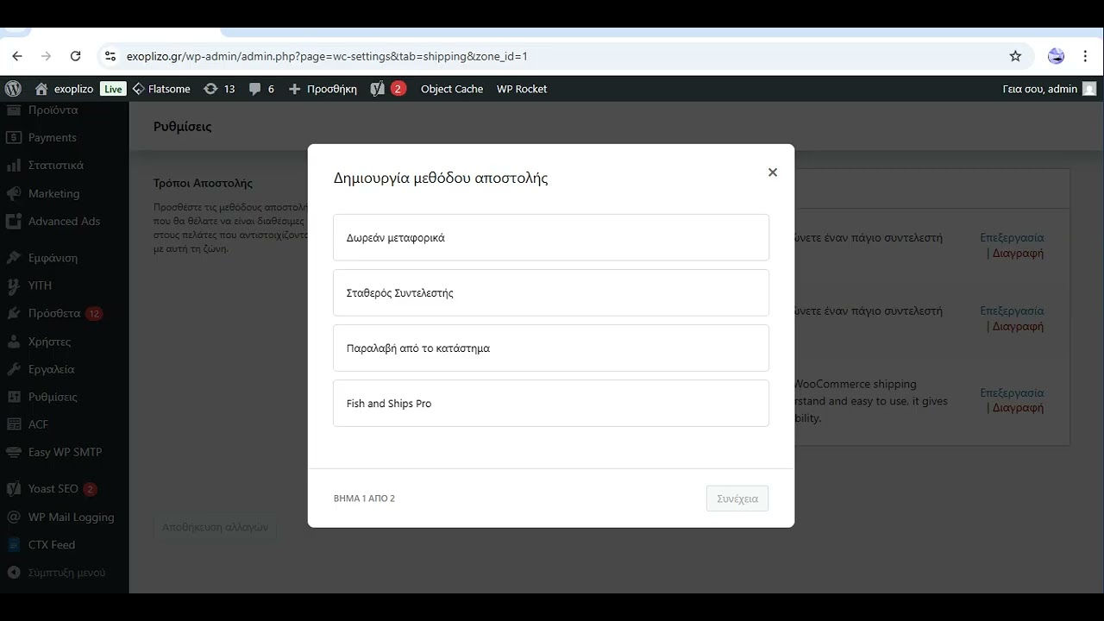Screen dimensions: 1104x621
Task: Click Διαγραφή for the WooCommerce shipping row
Action: point(1018,408)
